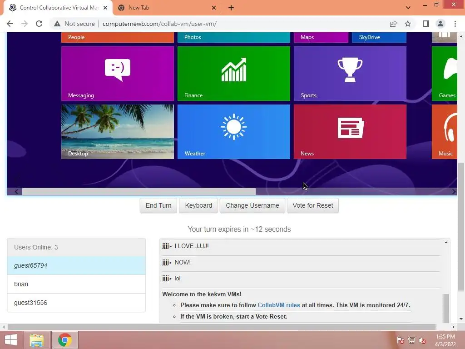Open the Music headphones tile
This screenshot has height=349, width=465.
click(445, 131)
